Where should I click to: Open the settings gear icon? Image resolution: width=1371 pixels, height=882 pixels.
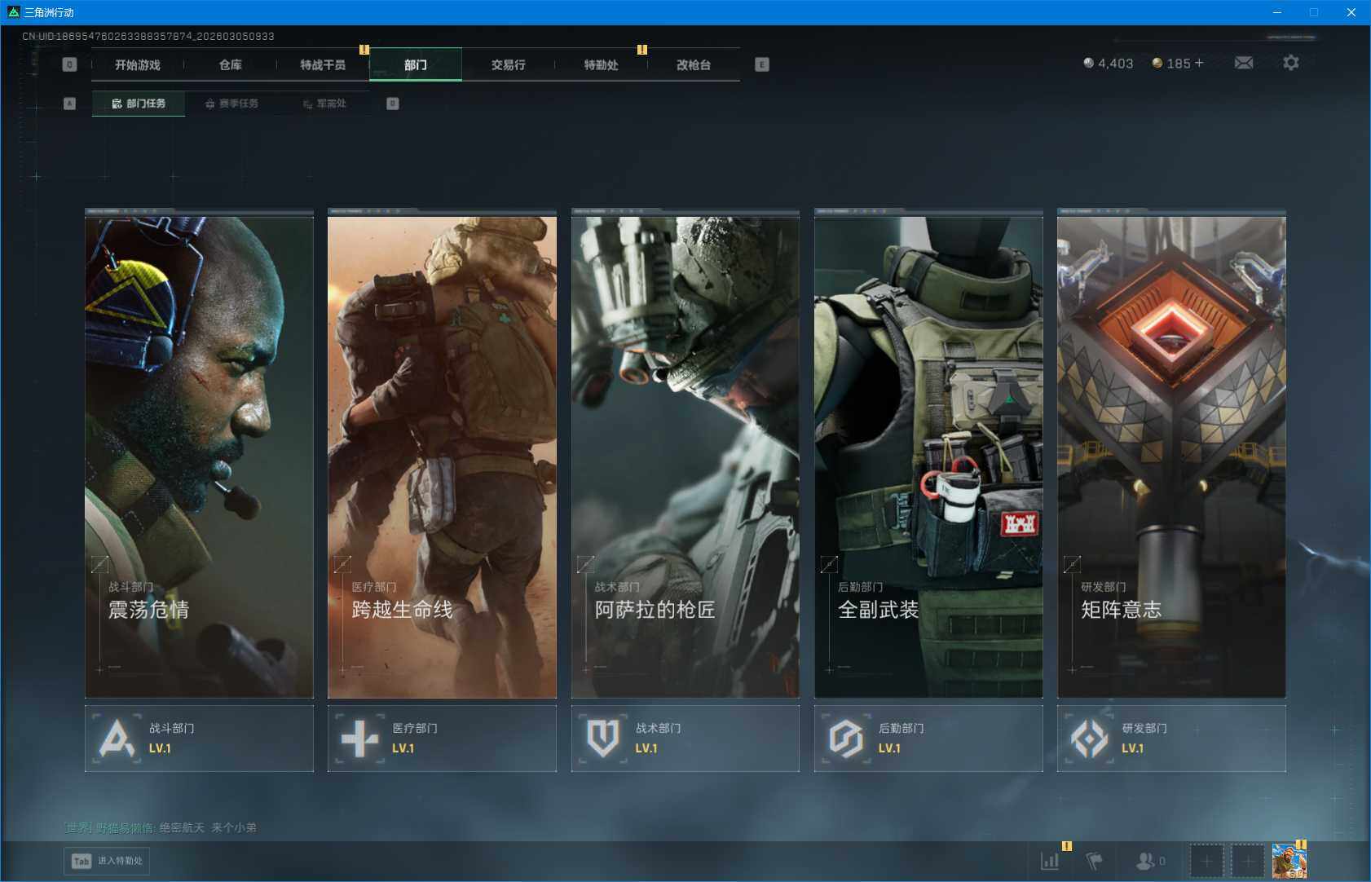click(1290, 63)
